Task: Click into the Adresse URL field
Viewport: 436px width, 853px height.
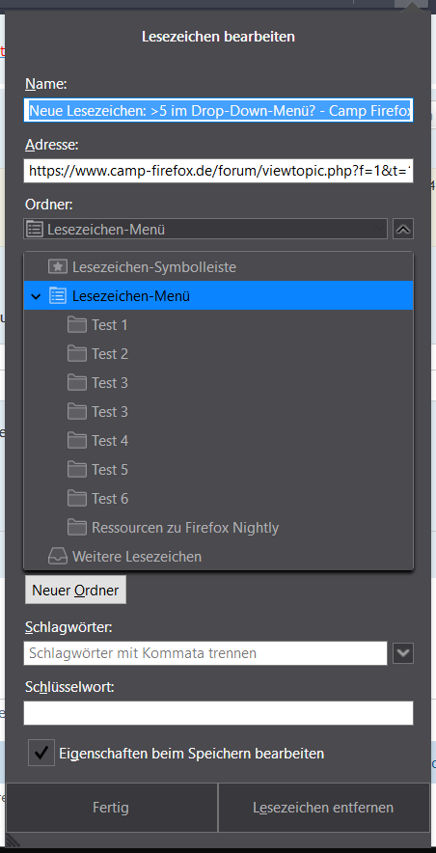Action: (219, 171)
